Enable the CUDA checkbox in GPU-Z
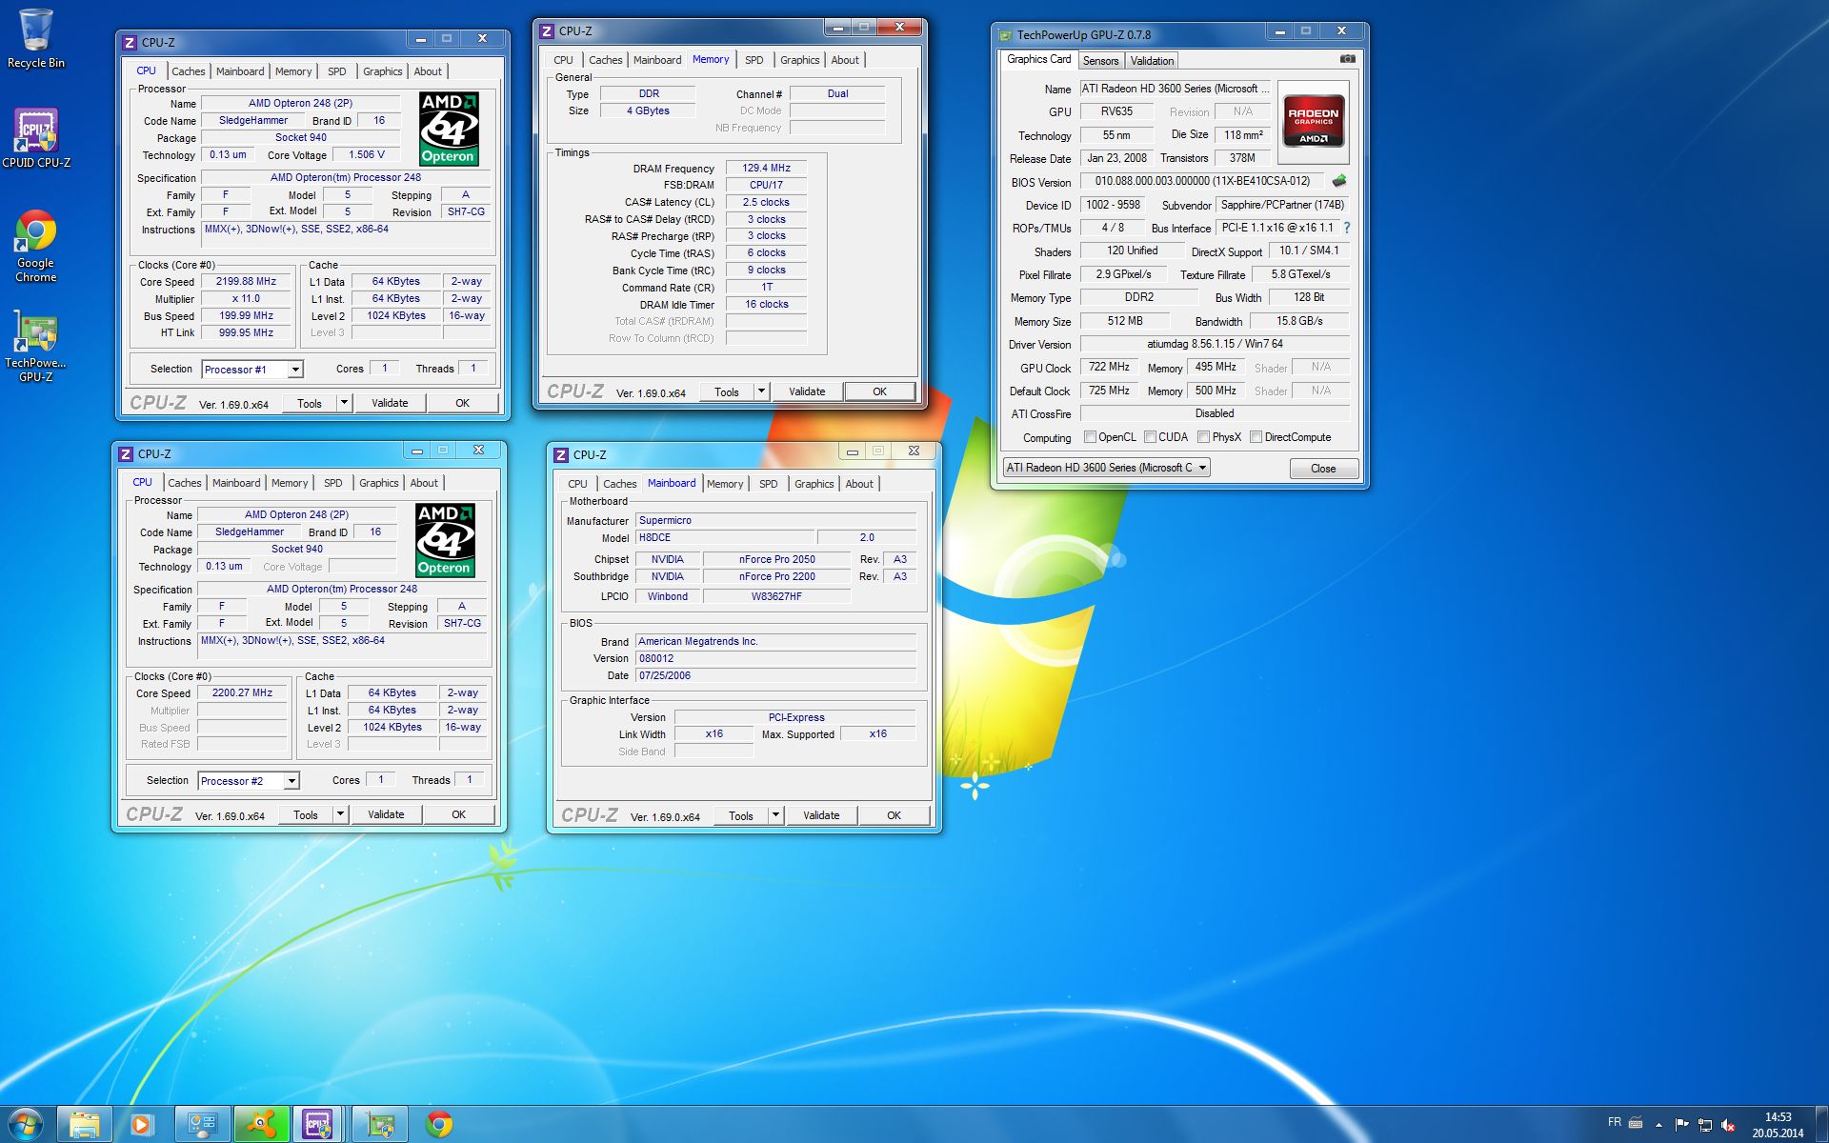This screenshot has width=1829, height=1143. tap(1150, 437)
